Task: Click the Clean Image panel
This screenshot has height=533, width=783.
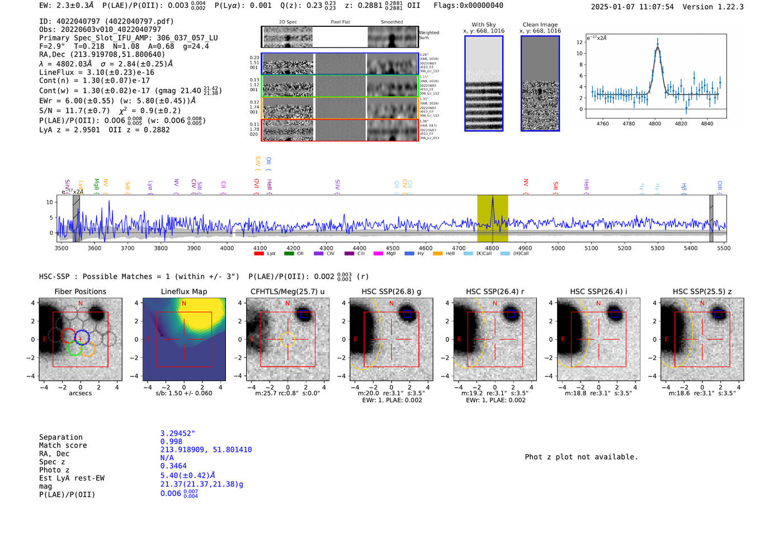Action: (540, 83)
